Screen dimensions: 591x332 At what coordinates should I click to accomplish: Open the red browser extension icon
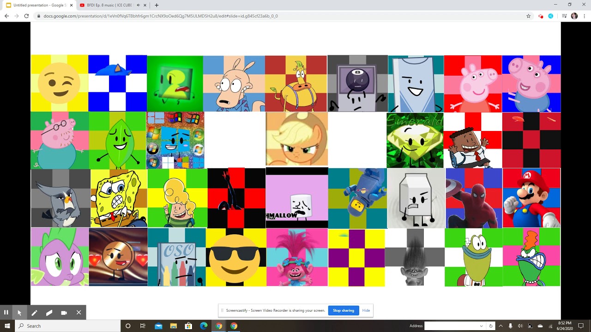point(541,16)
